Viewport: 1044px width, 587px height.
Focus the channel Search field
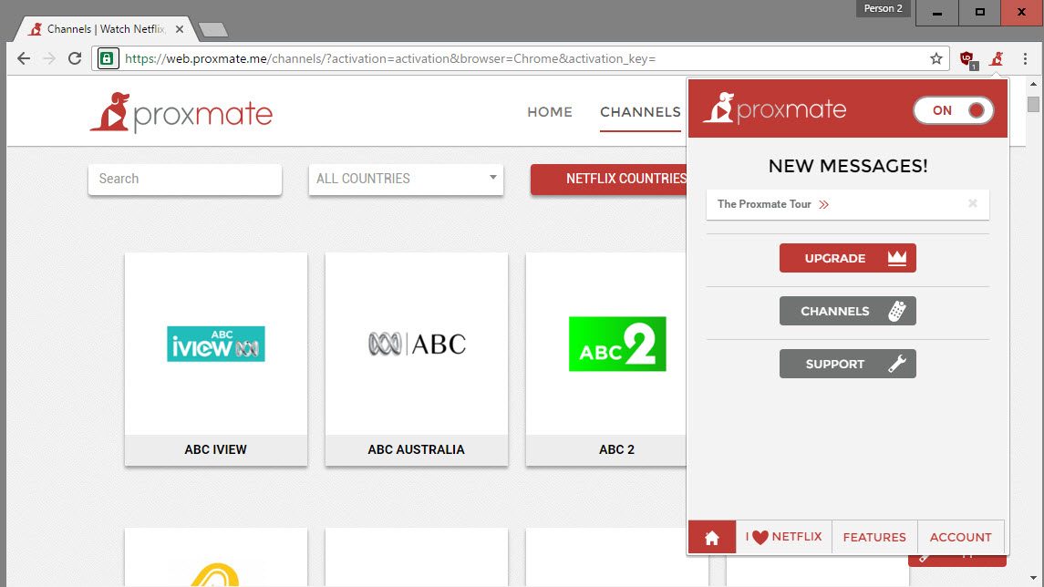click(x=184, y=179)
